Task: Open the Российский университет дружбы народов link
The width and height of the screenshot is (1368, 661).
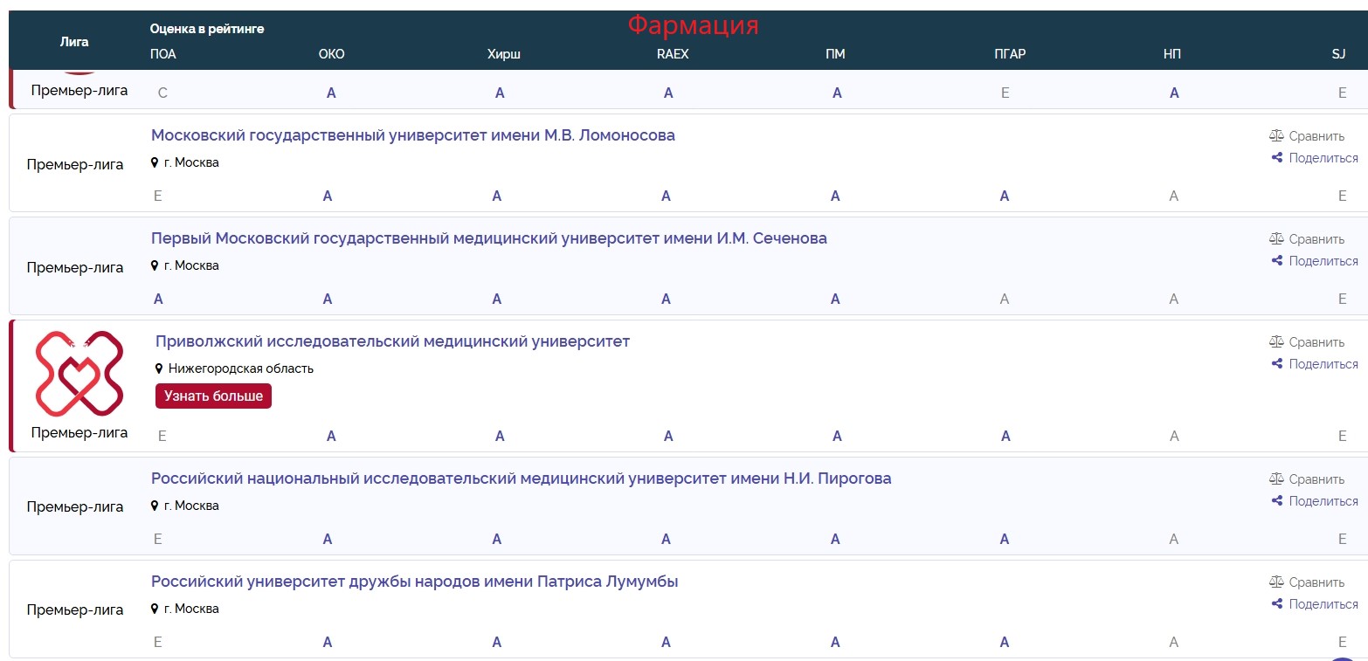Action: (x=414, y=582)
